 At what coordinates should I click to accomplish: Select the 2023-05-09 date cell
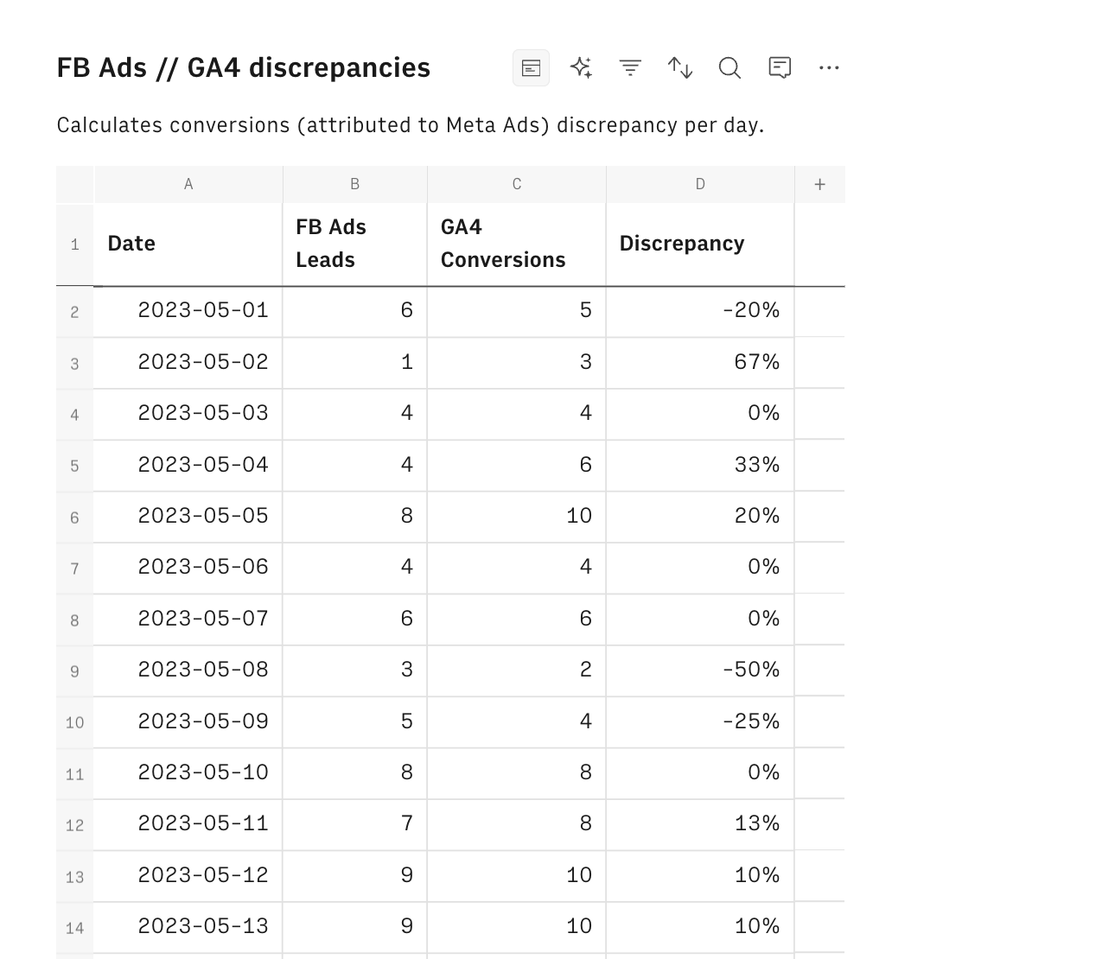pyautogui.click(x=188, y=722)
